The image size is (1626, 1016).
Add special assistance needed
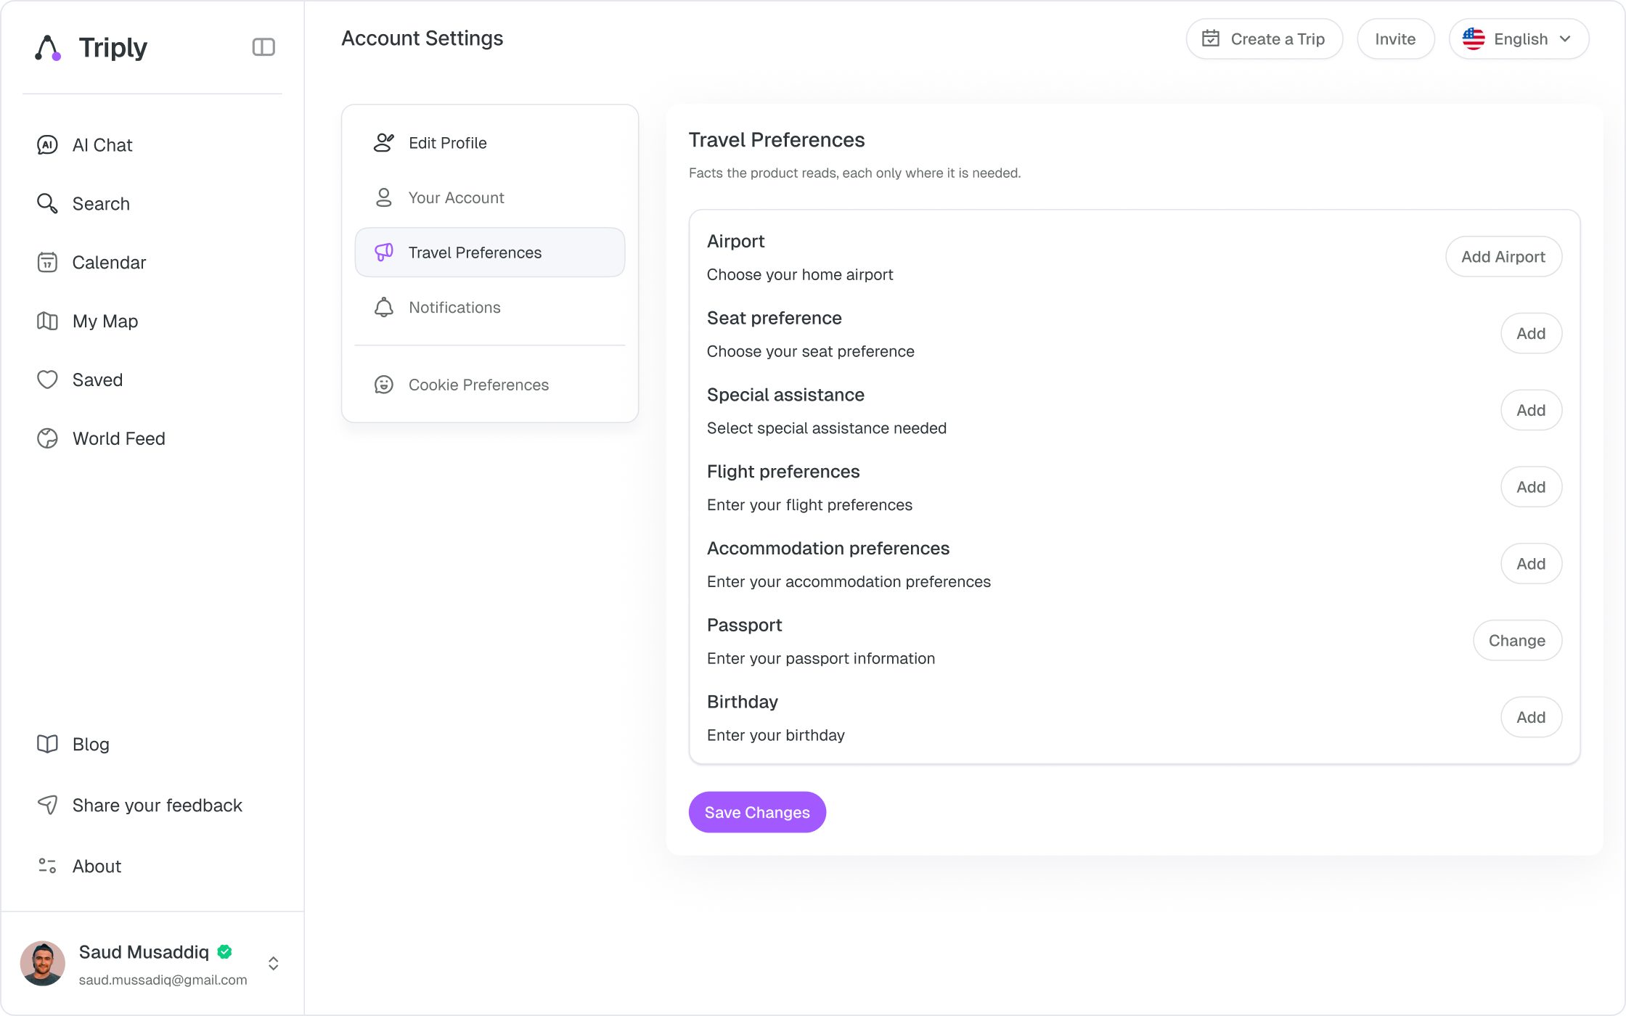coord(1531,410)
